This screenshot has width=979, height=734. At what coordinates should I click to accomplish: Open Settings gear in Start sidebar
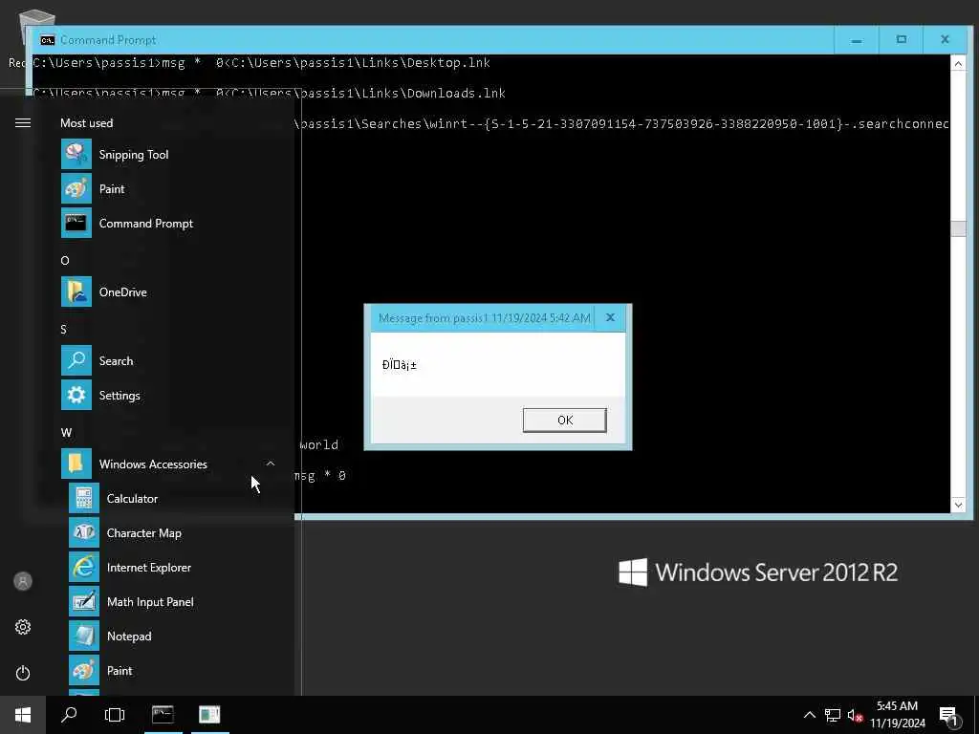pyautogui.click(x=23, y=627)
